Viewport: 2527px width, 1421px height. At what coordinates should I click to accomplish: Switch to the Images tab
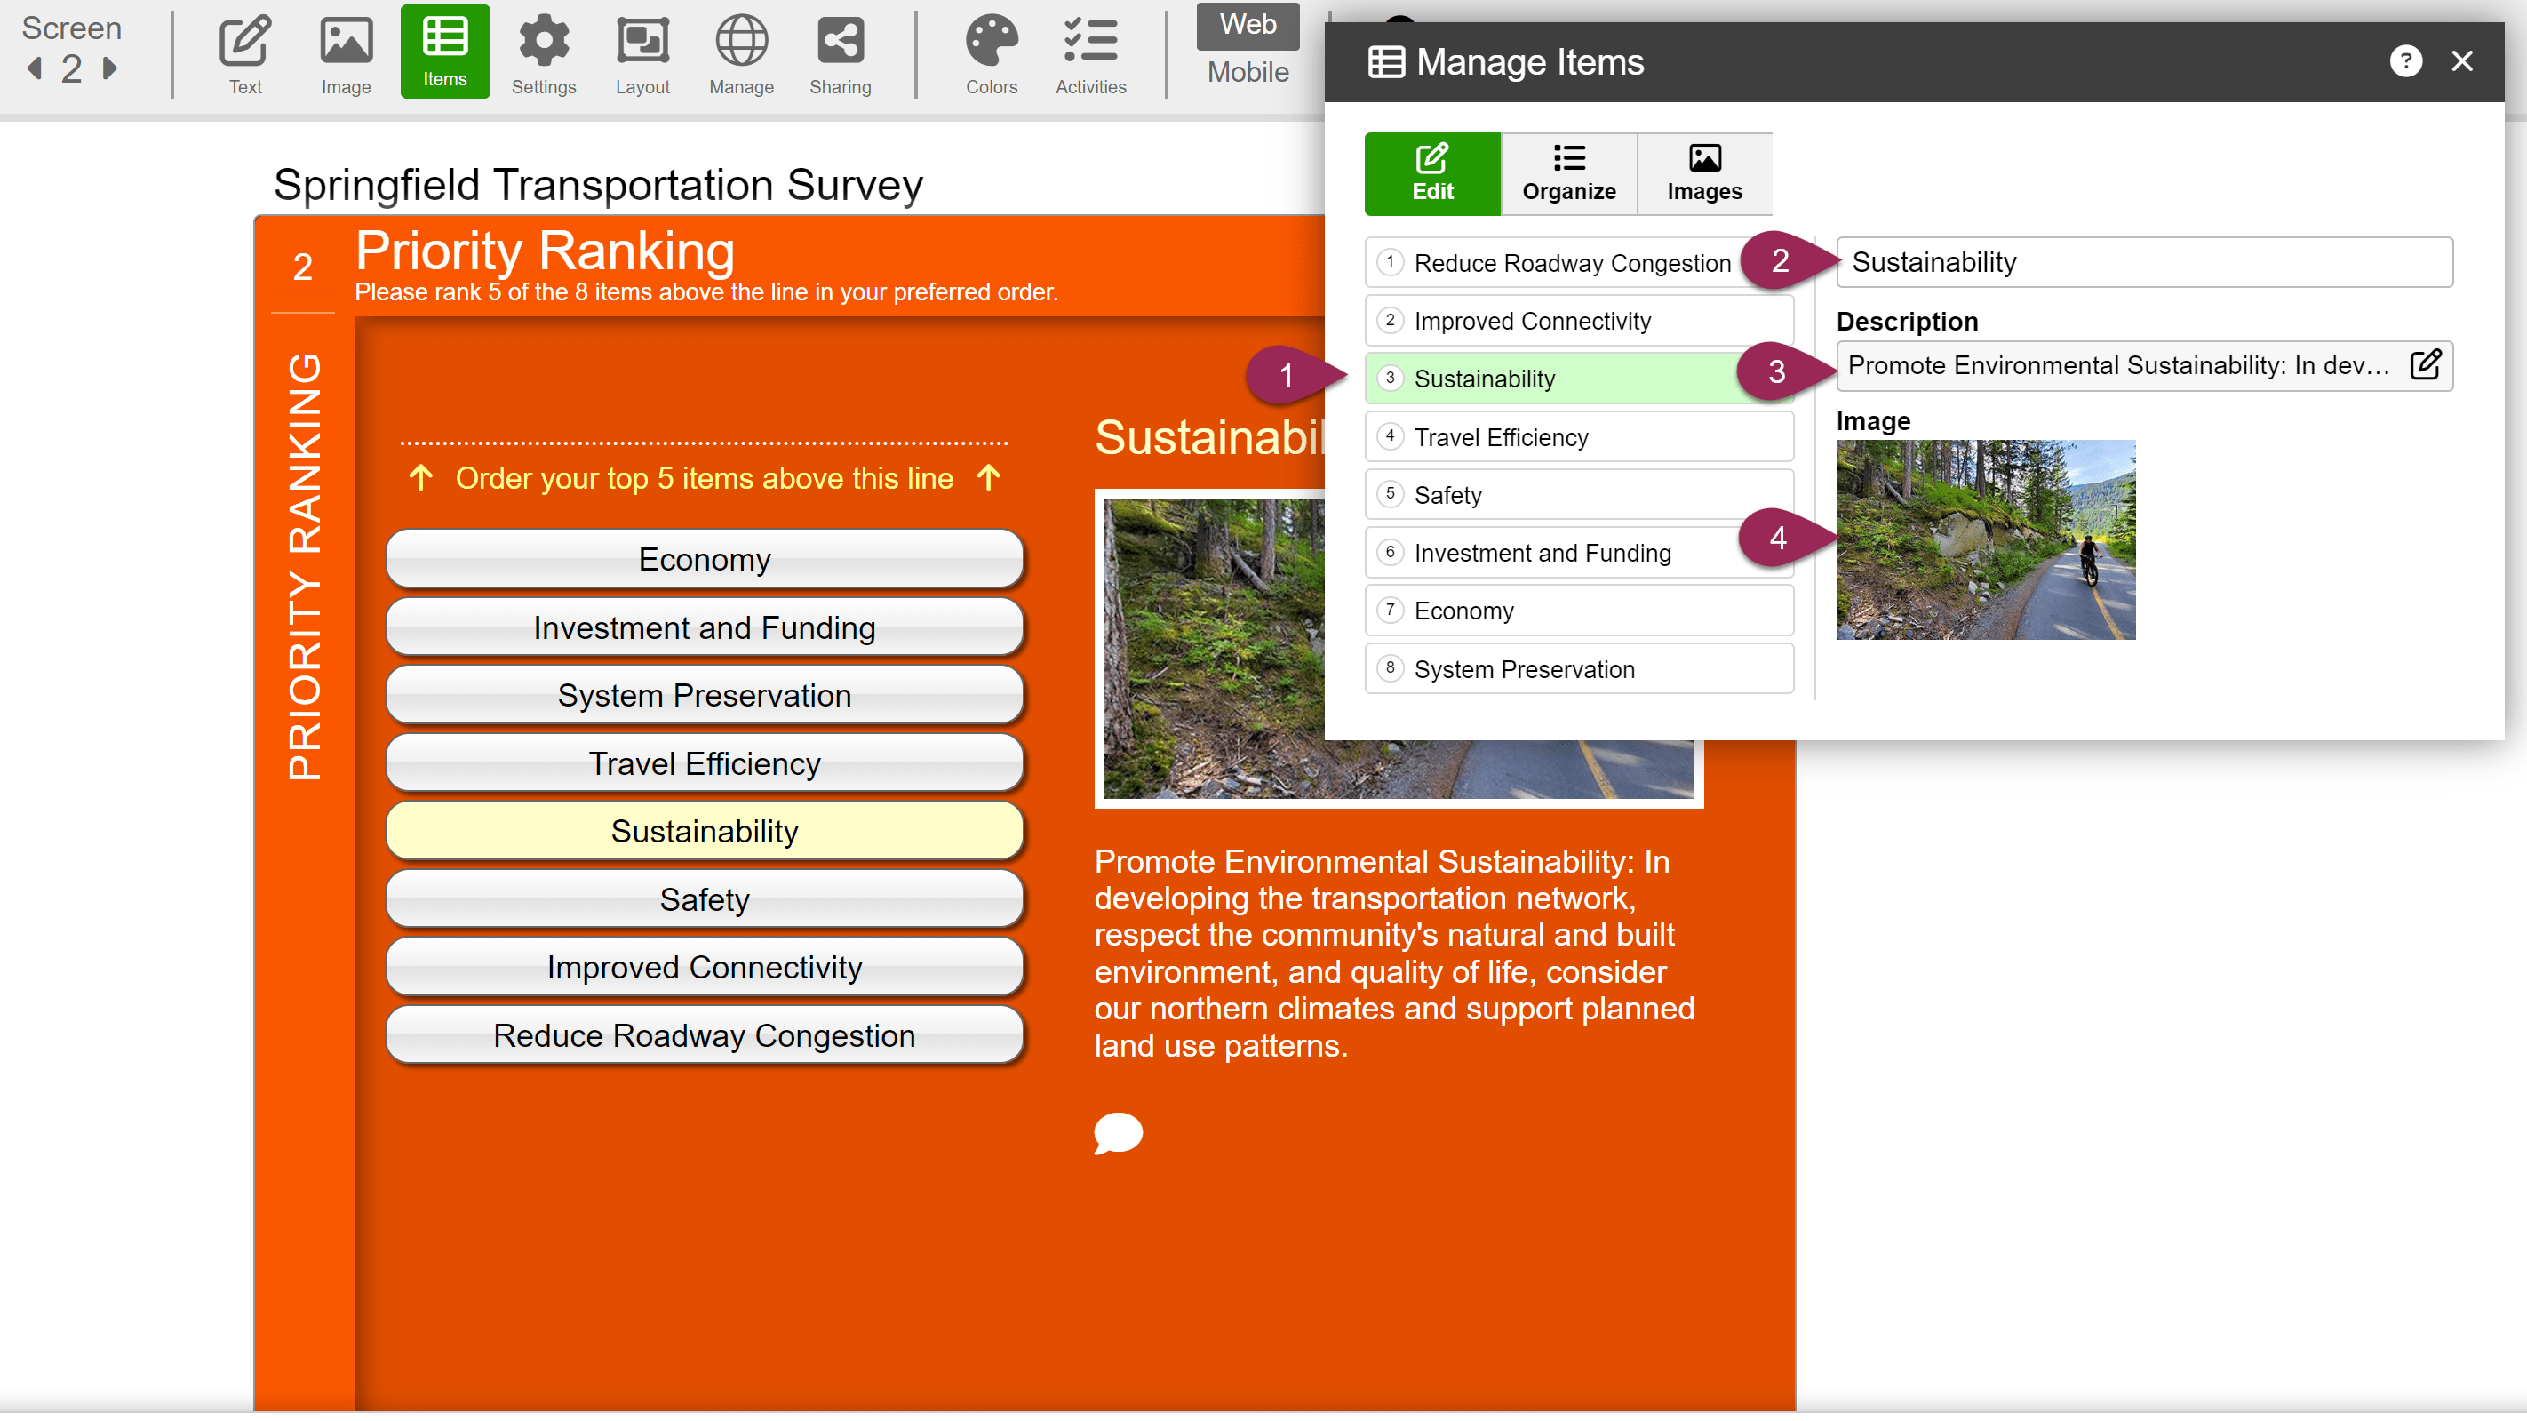tap(1704, 173)
